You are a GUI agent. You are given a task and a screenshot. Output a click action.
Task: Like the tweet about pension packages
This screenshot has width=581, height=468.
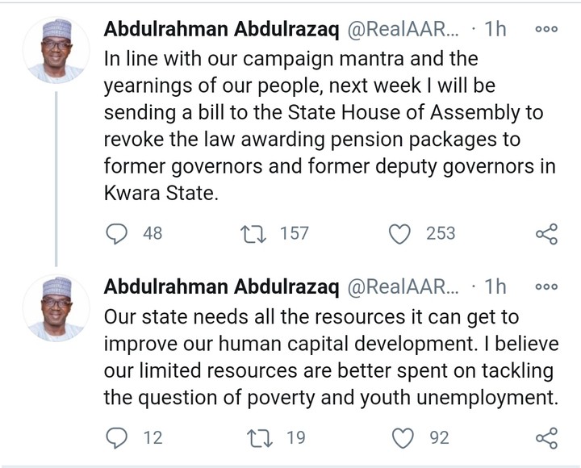click(400, 234)
